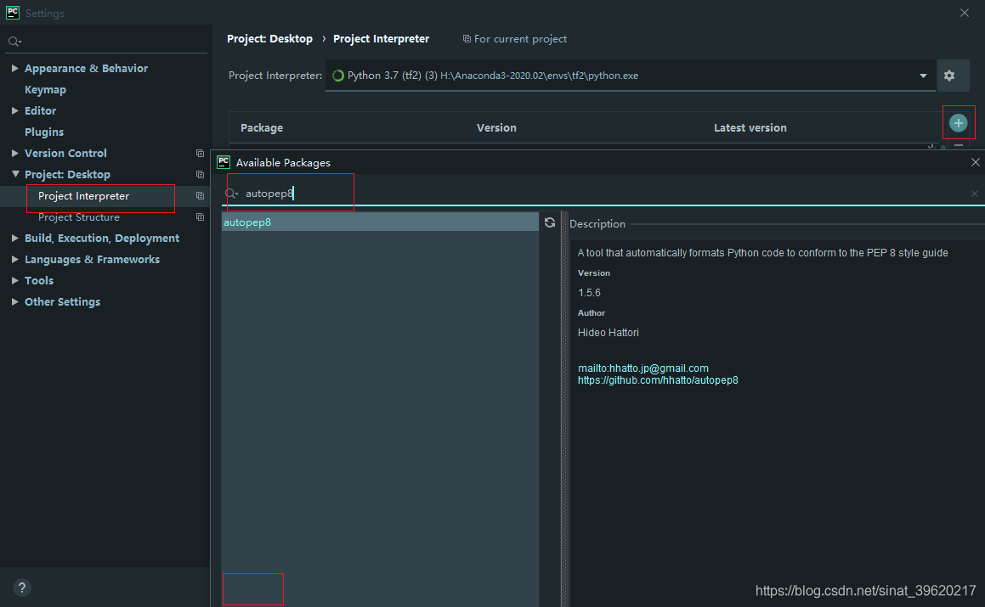Click the author name Hideo Hattori
The image size is (985, 607).
[609, 332]
